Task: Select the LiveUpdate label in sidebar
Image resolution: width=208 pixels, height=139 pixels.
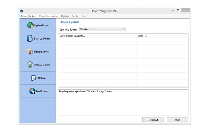Action: click(42, 91)
